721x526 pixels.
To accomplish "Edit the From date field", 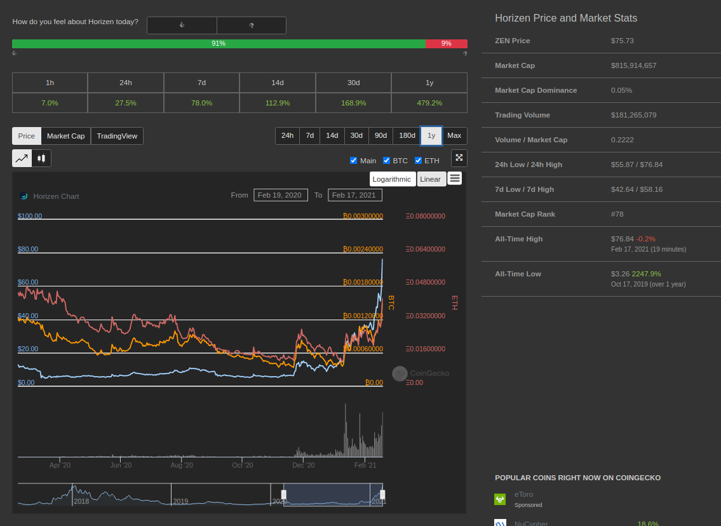I will [x=281, y=195].
